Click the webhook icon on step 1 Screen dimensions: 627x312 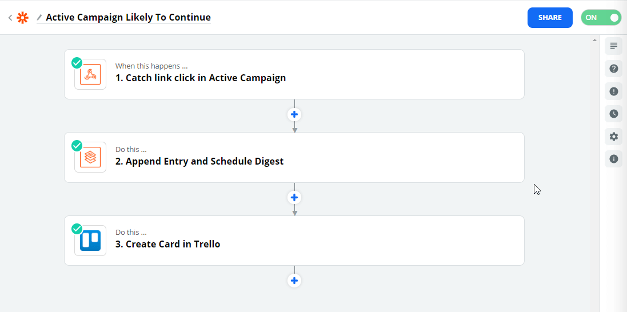(90, 75)
